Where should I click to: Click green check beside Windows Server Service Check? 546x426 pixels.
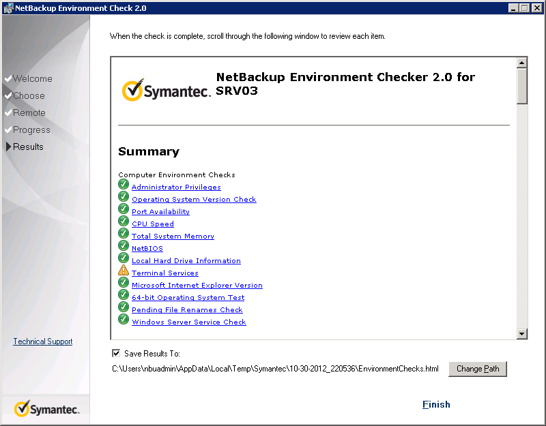(124, 319)
